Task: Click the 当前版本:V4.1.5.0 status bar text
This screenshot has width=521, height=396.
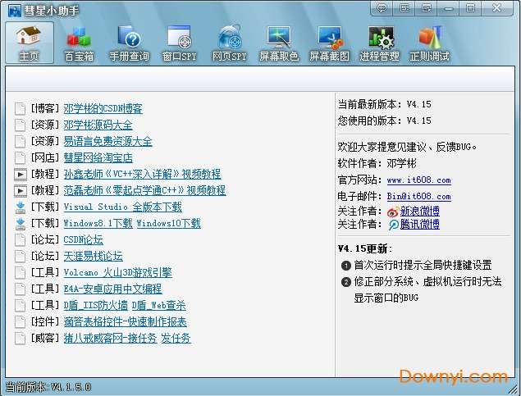Action: click(48, 387)
